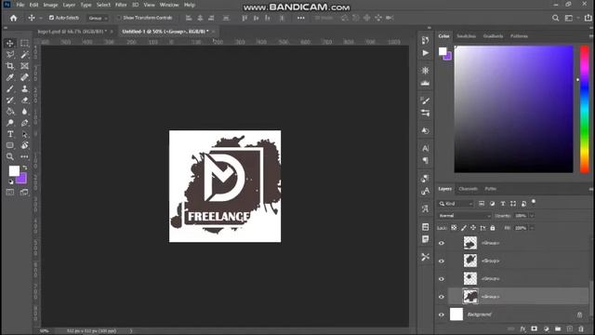Viewport: 595px width, 335px height.
Task: Select the Brush tool
Action: point(10,89)
